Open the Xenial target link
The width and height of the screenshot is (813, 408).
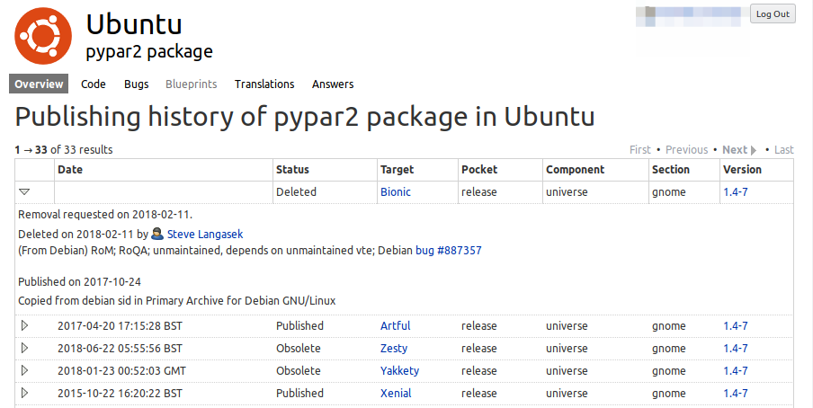[x=396, y=393]
